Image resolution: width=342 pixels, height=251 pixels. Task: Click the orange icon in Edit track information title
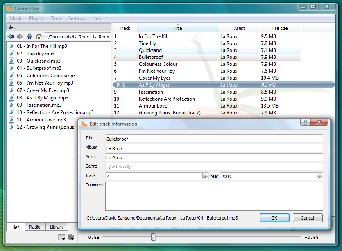84,124
